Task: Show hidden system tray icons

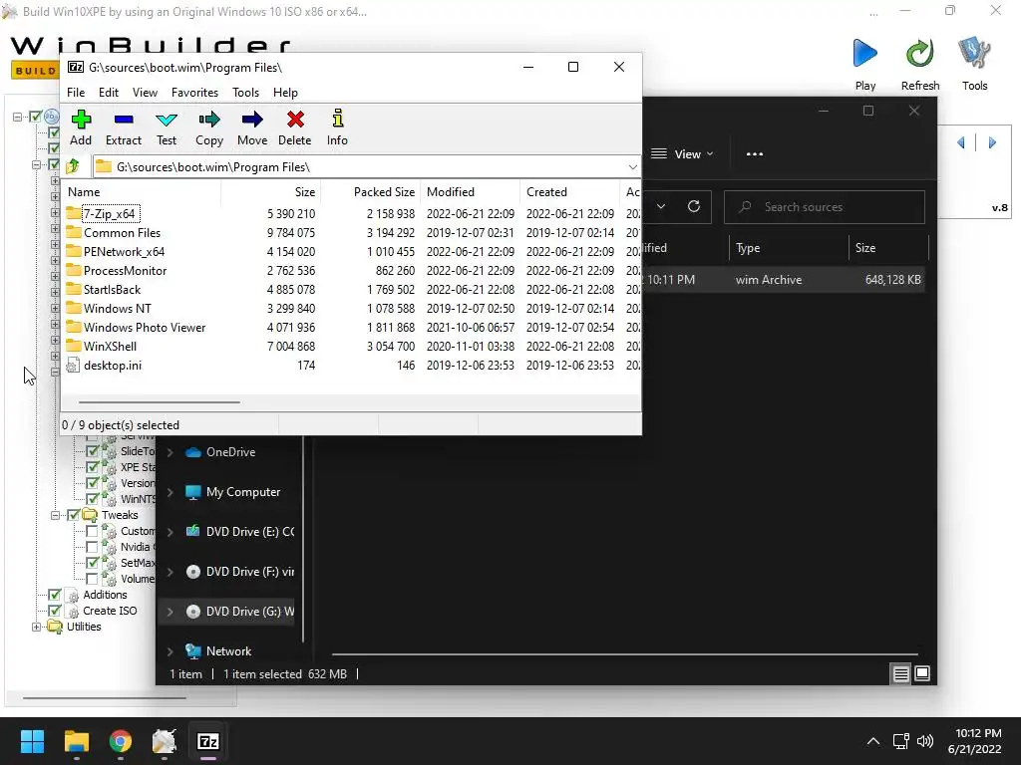Action: coord(873,741)
